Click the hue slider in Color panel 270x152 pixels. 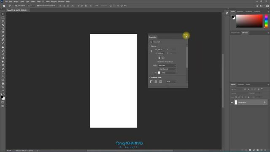[266, 21]
